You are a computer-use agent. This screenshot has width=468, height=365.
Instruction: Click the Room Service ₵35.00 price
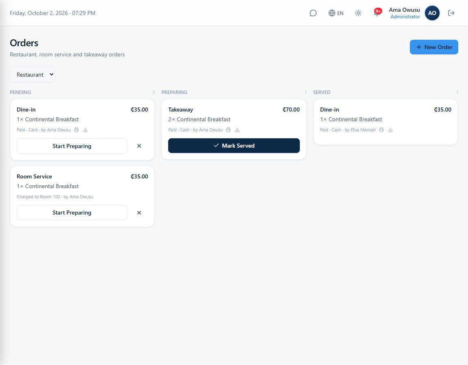pos(139,176)
